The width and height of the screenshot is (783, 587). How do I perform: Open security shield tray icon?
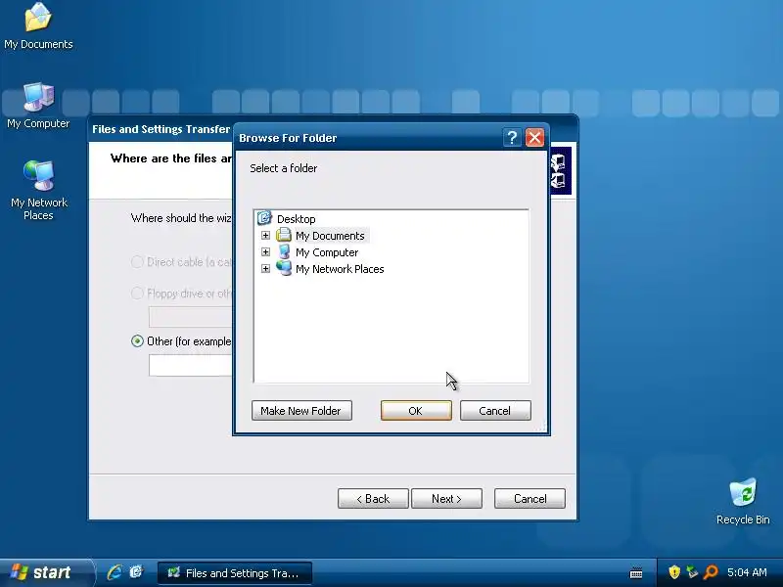coord(674,572)
